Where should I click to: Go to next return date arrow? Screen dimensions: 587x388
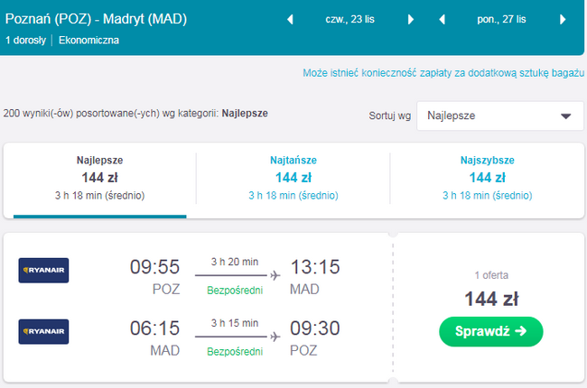click(564, 20)
